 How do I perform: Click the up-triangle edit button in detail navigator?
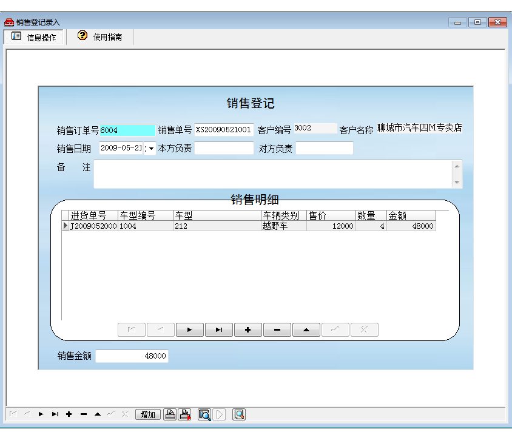[306, 330]
